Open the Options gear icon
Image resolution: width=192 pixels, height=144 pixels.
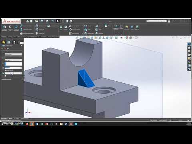point(71,21)
